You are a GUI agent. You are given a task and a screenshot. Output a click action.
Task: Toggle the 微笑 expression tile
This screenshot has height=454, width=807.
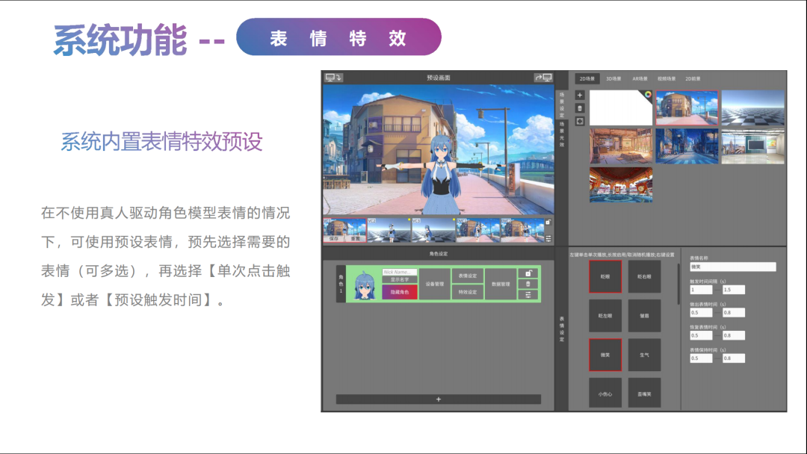[605, 355]
